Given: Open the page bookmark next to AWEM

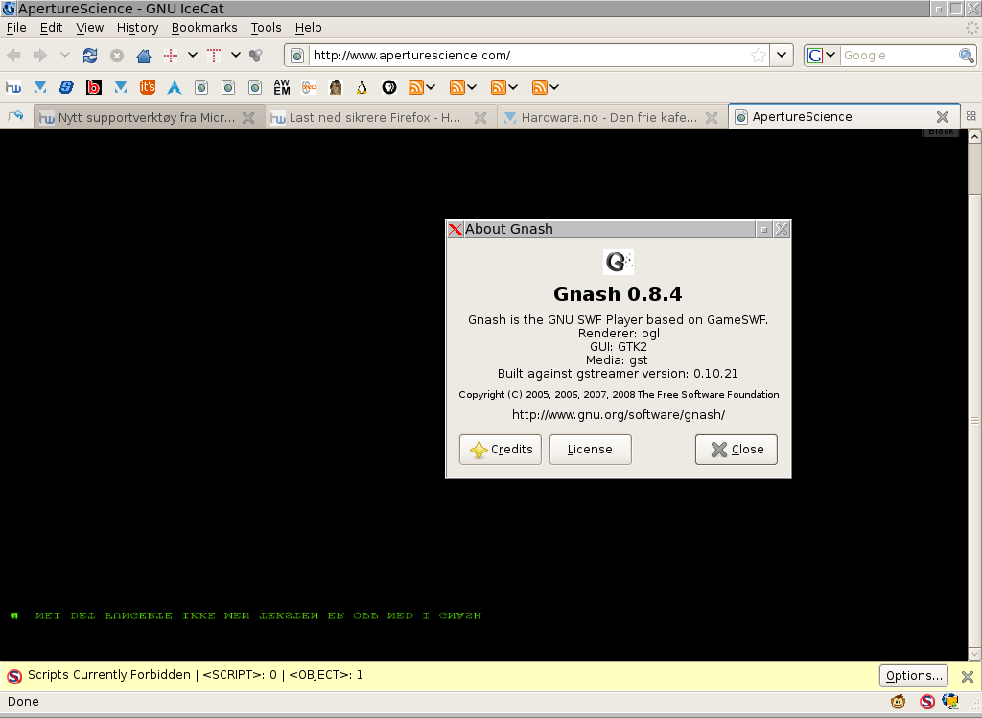Looking at the screenshot, I should [x=255, y=87].
